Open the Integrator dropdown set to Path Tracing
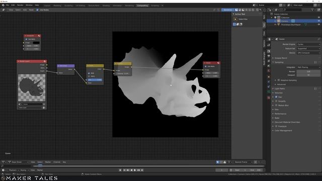Viewport: 322px width, 181px height. pos(308,67)
